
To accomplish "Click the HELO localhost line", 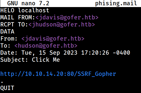I will point(25,10).
